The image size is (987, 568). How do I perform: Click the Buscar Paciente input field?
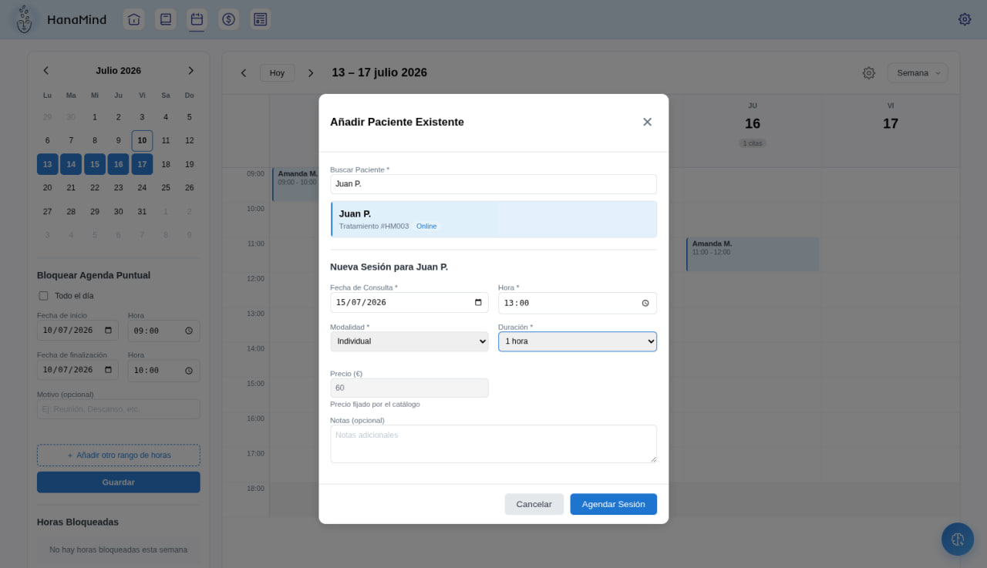click(493, 184)
